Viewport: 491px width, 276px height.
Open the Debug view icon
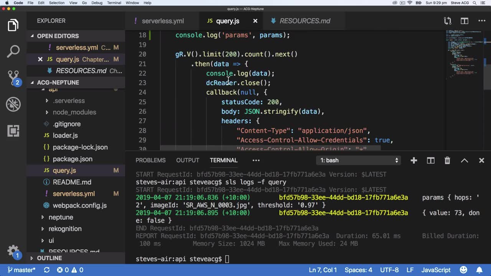[x=13, y=104]
